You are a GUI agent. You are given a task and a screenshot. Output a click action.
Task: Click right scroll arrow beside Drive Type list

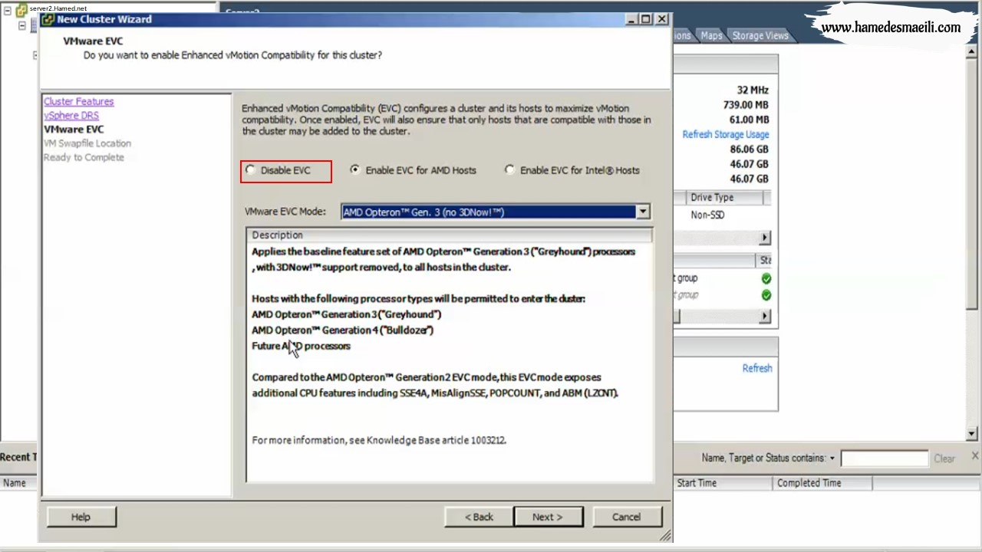point(765,238)
